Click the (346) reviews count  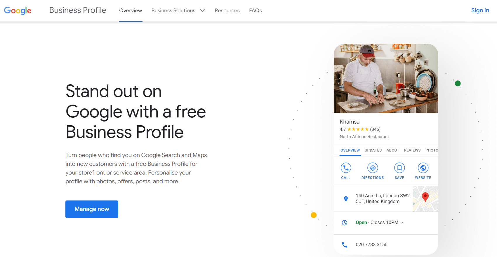tap(375, 129)
